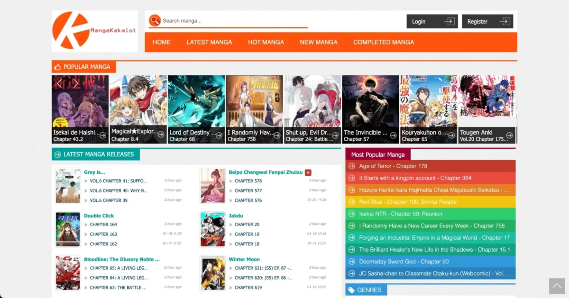Viewport: 569px width, 298px height.
Task: Select the HOME menu item
Action: 161,42
